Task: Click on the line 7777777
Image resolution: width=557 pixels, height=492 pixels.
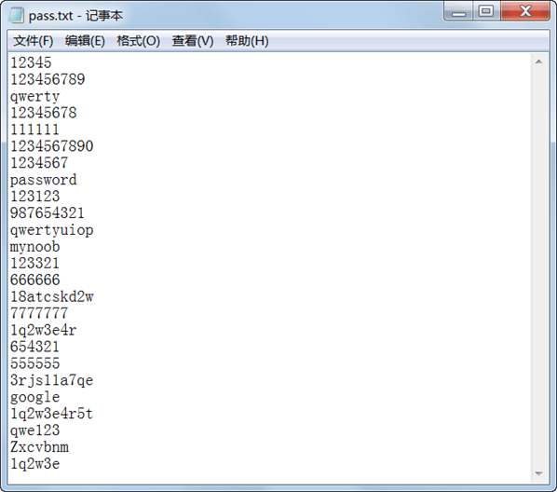Action: [x=39, y=313]
